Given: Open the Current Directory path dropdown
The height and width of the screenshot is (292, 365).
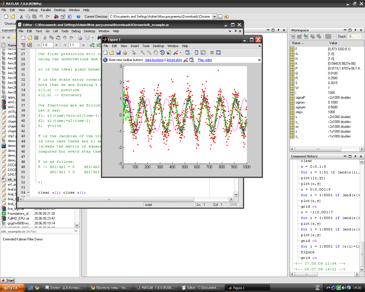Looking at the screenshot, I should pos(215,17).
